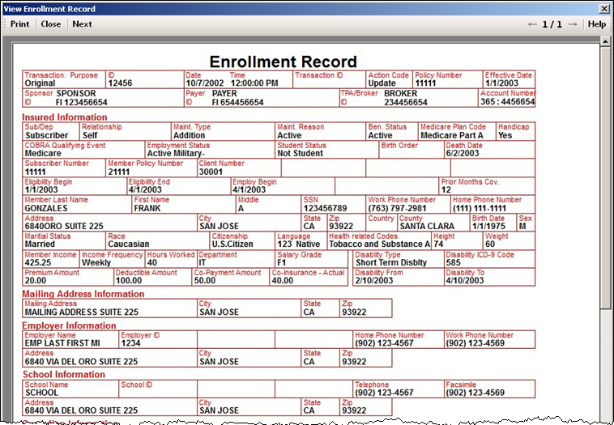
Task: Click the Employer Information section heading
Action: (69, 325)
